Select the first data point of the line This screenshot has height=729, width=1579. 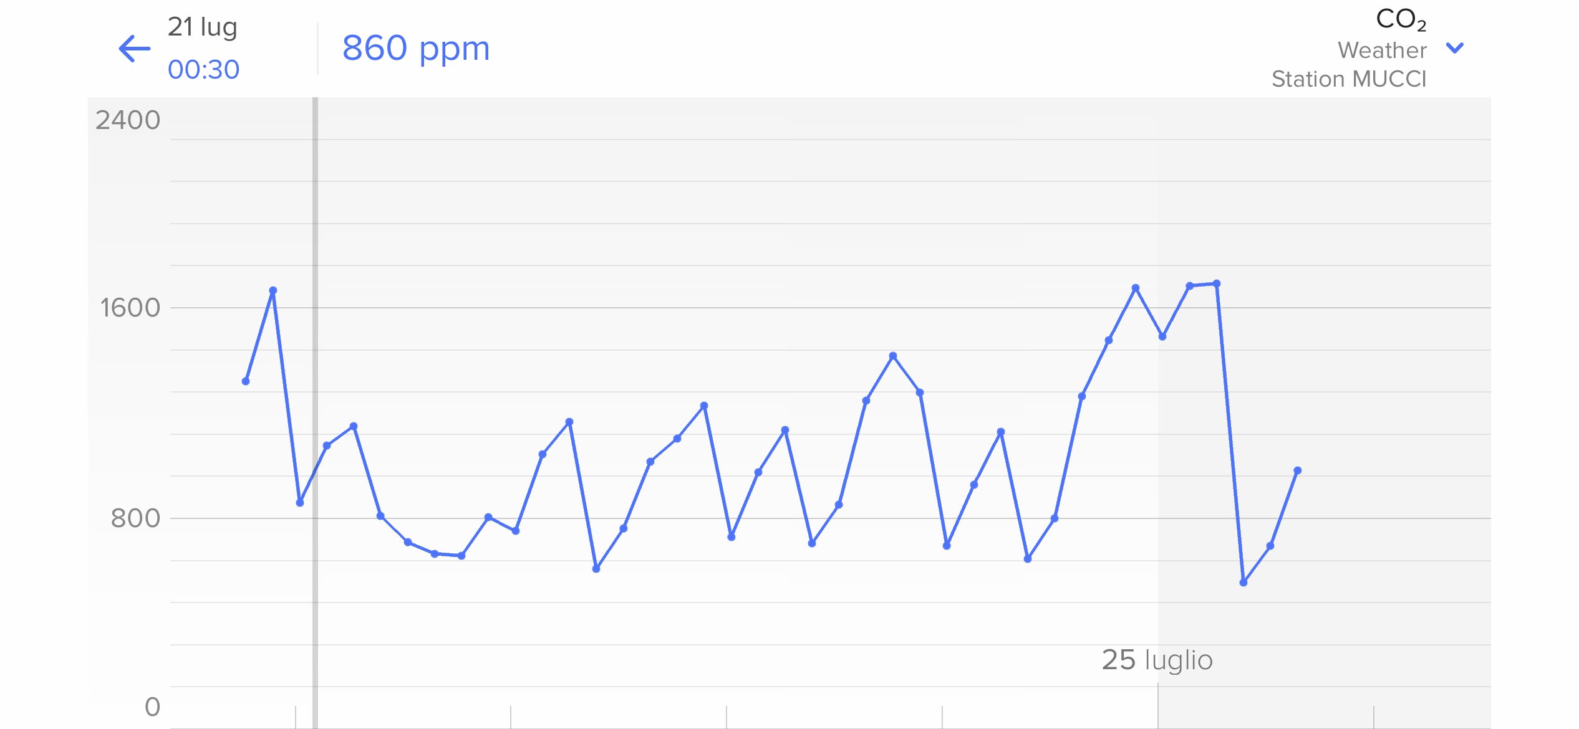click(246, 381)
